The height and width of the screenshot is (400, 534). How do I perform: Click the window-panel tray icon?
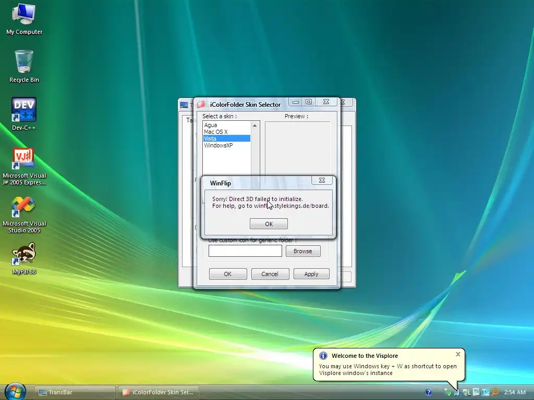(476, 392)
